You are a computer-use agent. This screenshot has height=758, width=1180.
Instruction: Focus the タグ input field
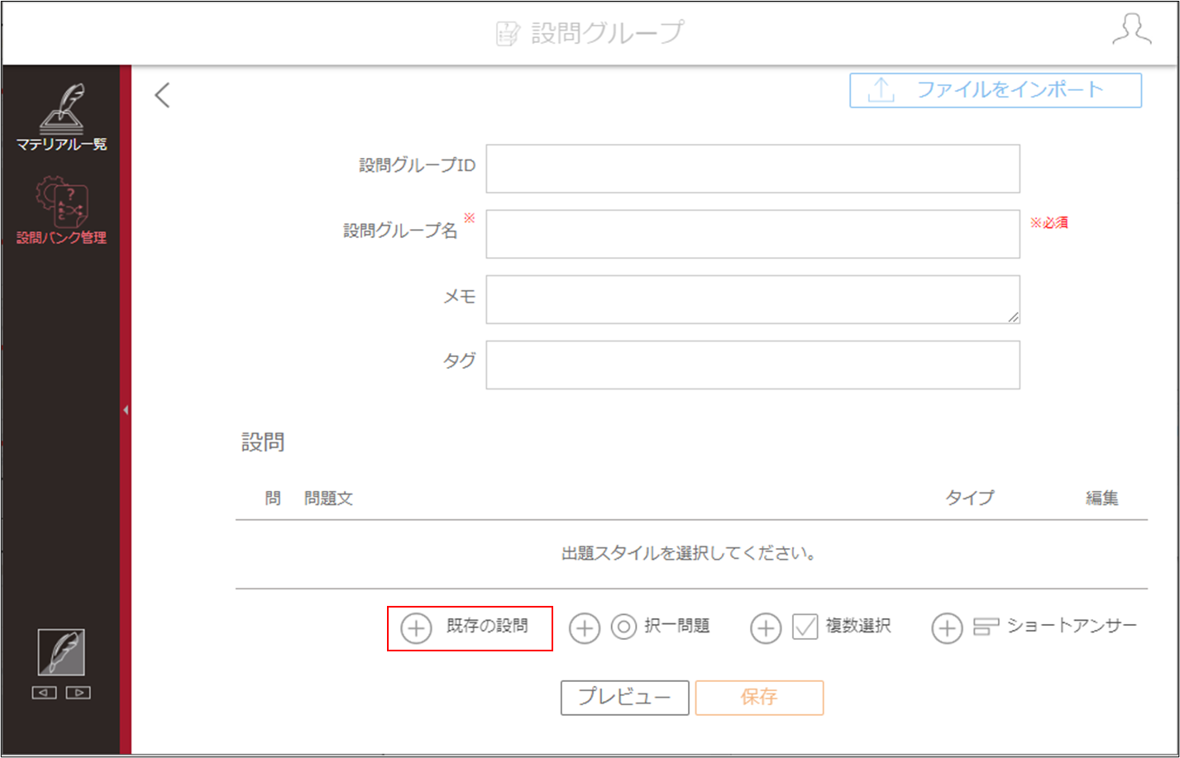pyautogui.click(x=752, y=365)
